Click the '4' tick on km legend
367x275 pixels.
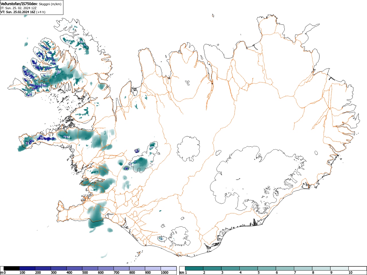click(241, 273)
